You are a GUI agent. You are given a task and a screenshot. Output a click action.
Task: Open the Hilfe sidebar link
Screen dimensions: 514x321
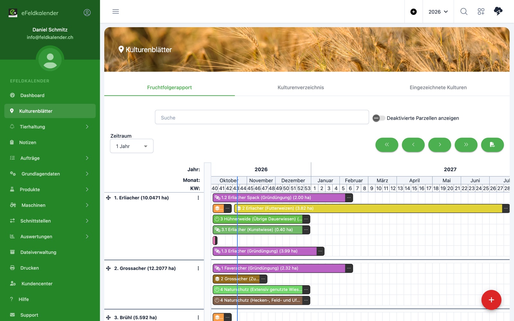(50, 299)
